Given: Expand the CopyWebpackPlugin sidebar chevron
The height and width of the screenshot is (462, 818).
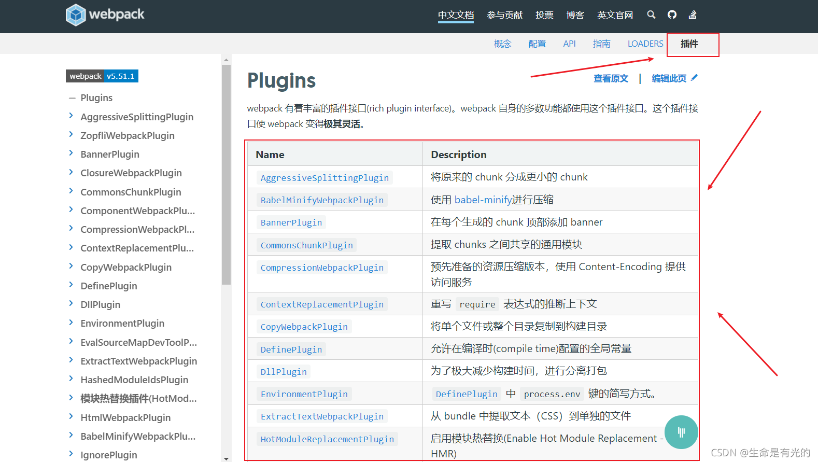Looking at the screenshot, I should [x=71, y=266].
